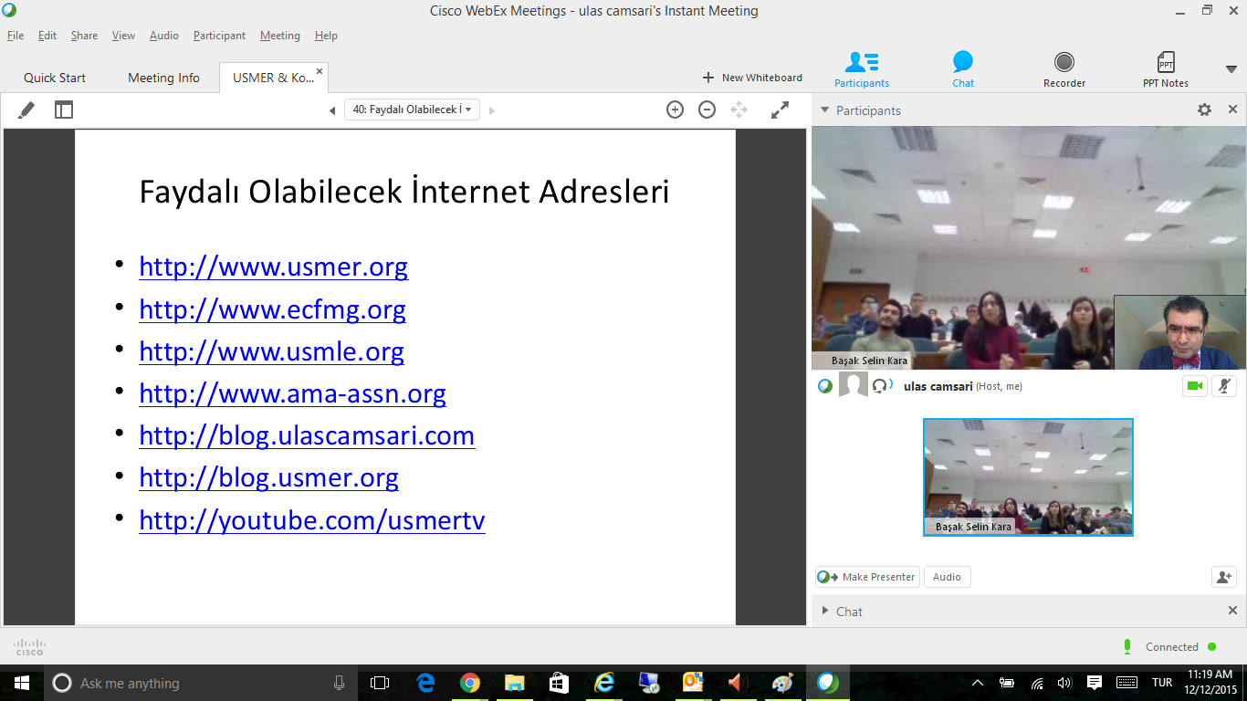This screenshot has width=1247, height=701.
Task: Go to the next slide arrow
Action: [492, 110]
